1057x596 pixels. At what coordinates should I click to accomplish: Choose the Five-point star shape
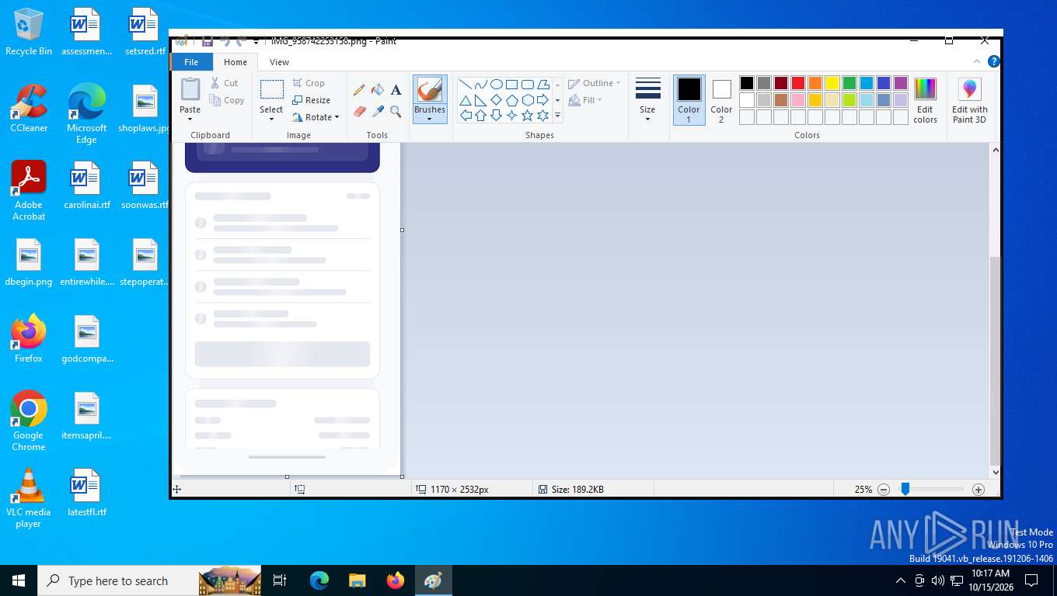click(x=527, y=116)
